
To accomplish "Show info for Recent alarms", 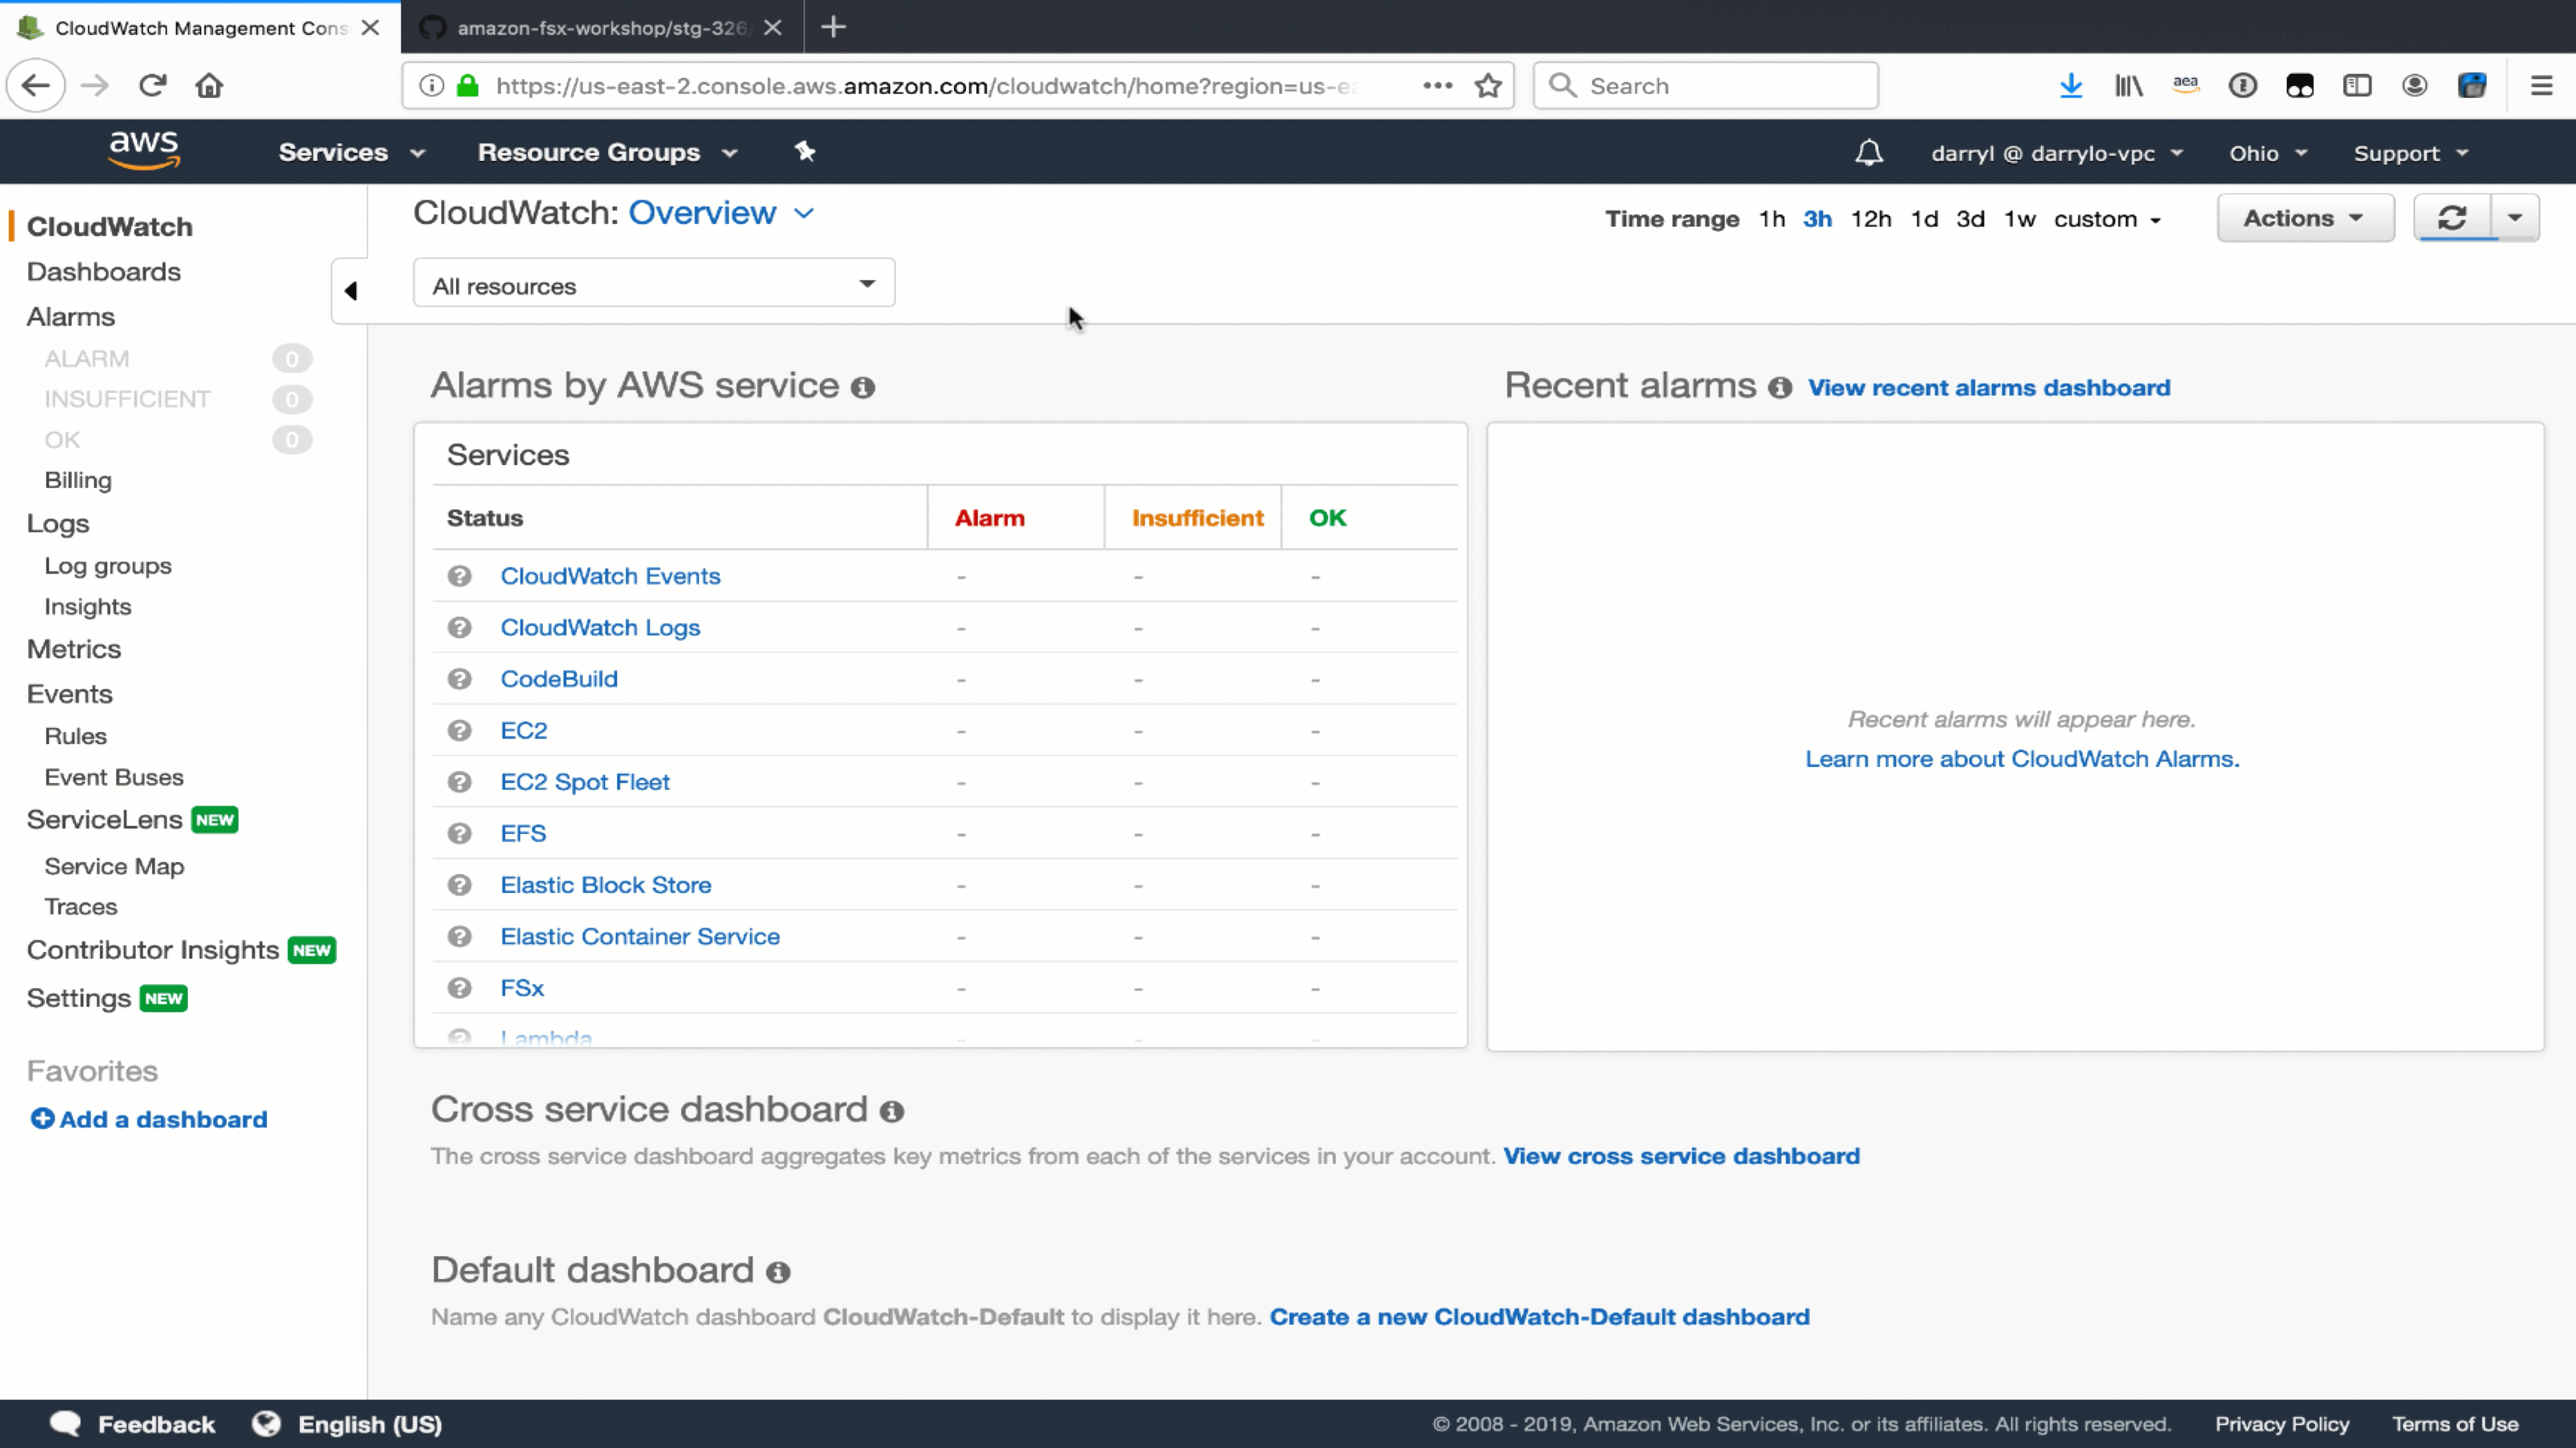I will pyautogui.click(x=1780, y=388).
